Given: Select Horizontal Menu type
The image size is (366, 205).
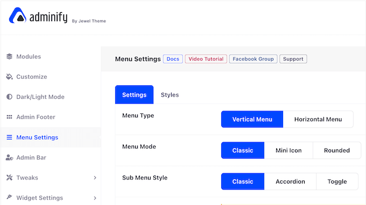Looking at the screenshot, I should [x=318, y=119].
